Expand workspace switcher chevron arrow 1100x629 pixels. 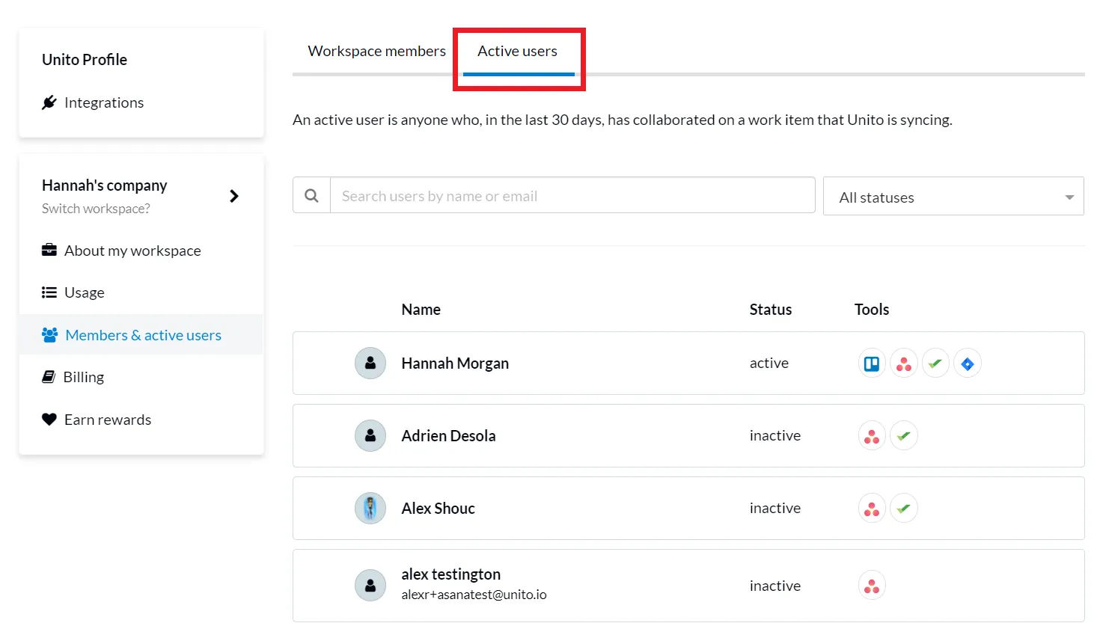coord(234,196)
